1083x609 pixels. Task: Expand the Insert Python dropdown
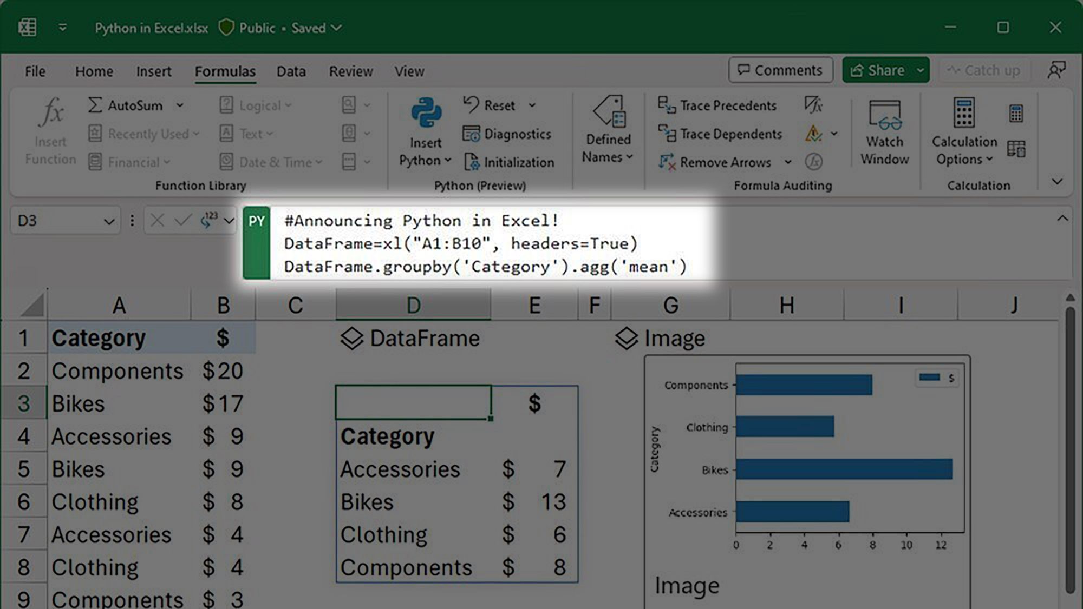tap(448, 162)
